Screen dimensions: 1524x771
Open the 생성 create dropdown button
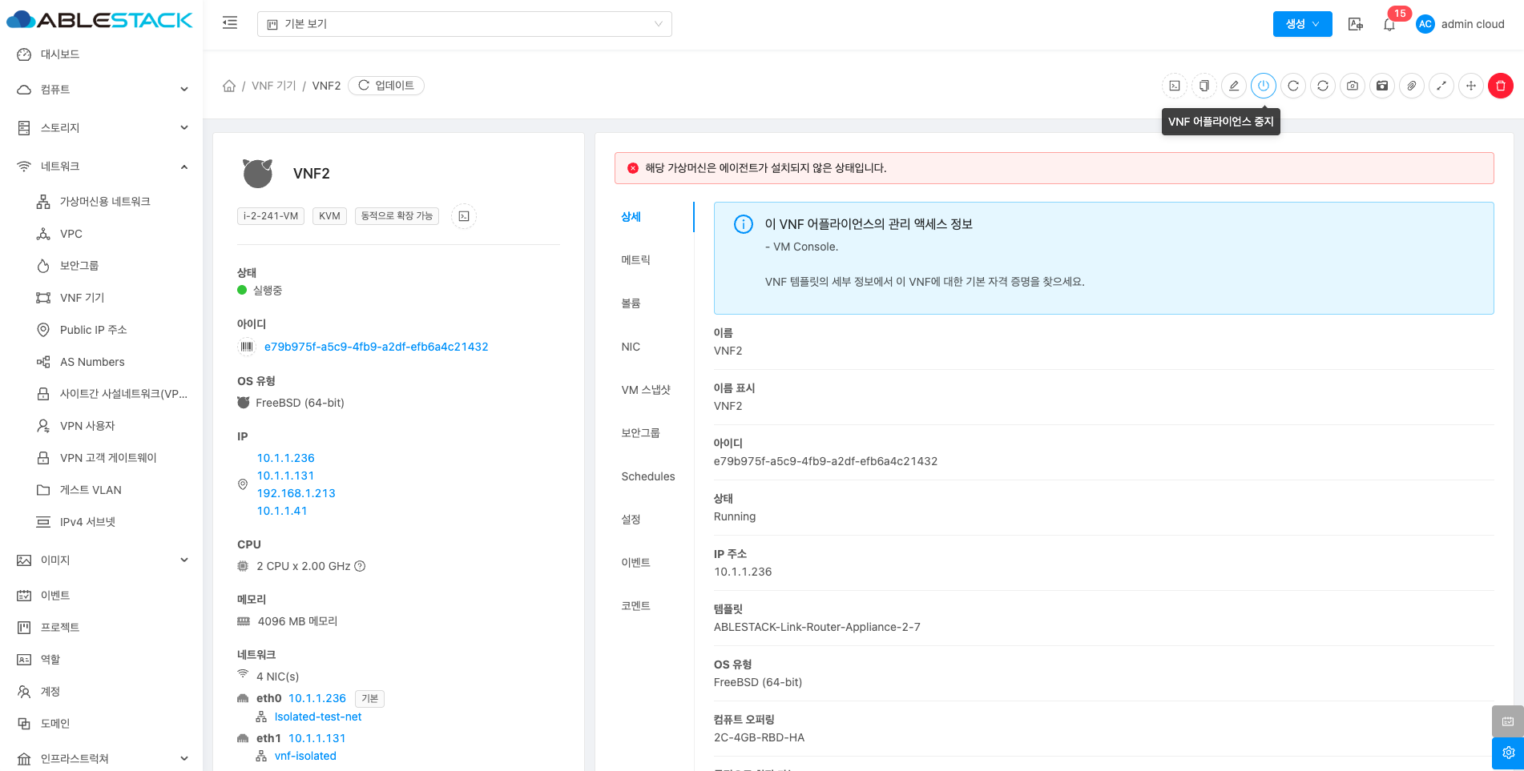[1302, 24]
